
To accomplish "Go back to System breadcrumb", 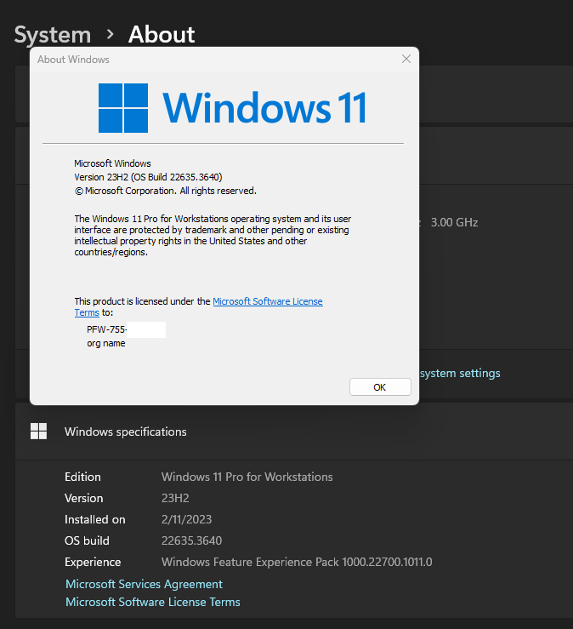I will pyautogui.click(x=53, y=35).
